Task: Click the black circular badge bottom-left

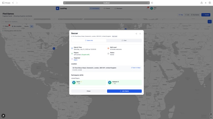Action: click(x=3, y=116)
